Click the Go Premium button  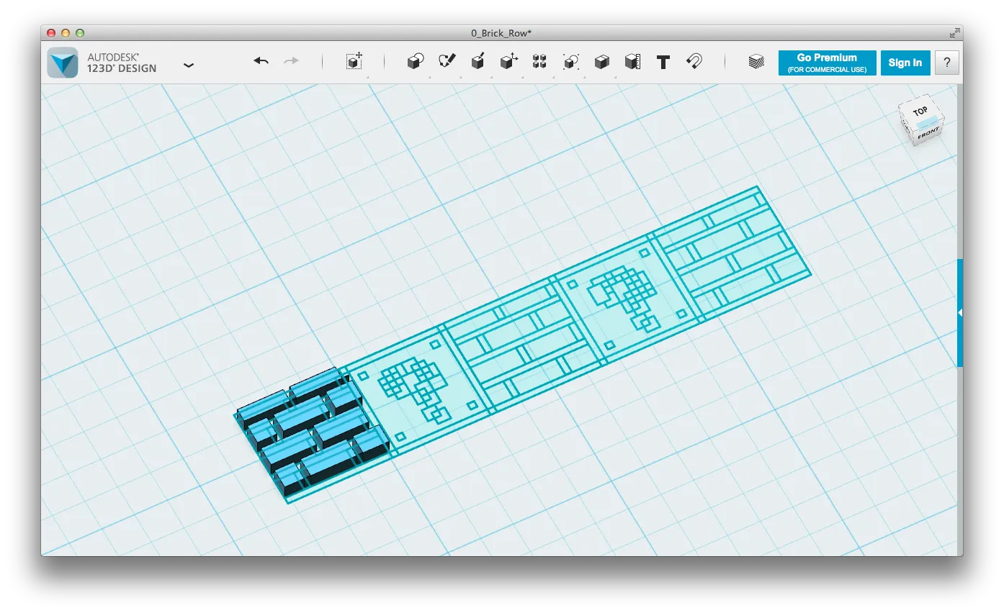pos(827,63)
